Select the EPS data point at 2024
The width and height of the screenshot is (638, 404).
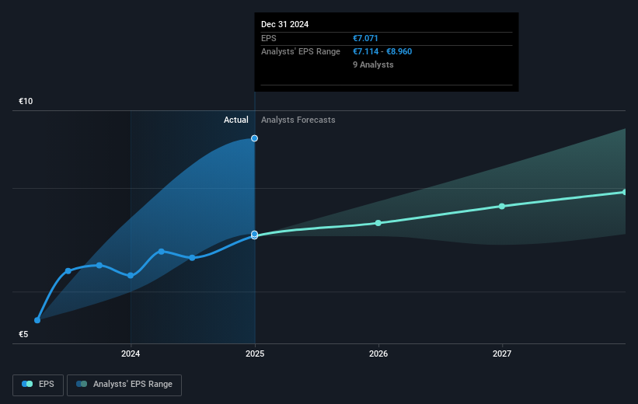[x=131, y=276]
